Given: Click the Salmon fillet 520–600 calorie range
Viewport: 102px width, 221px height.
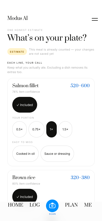Looking at the screenshot, I should click(80, 86).
